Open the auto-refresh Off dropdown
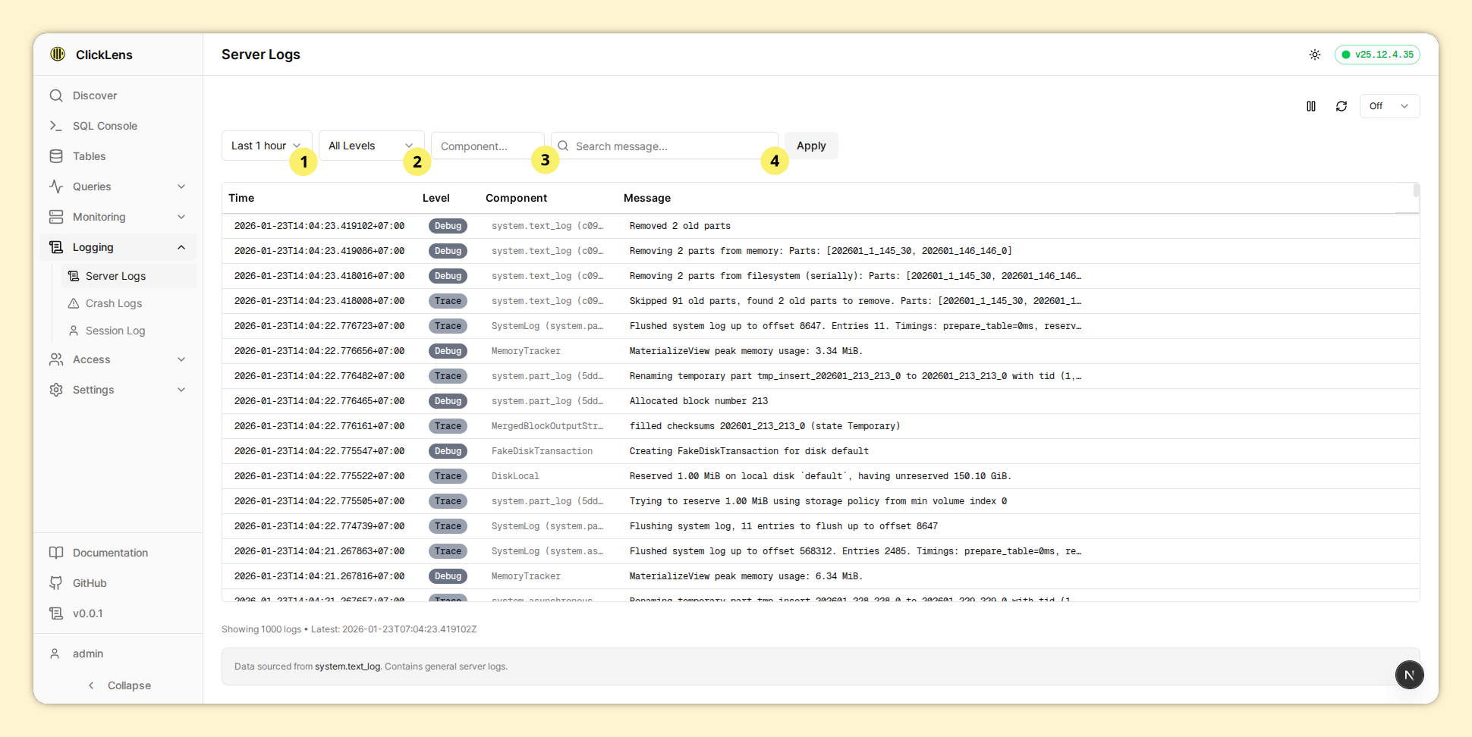1472x737 pixels. coord(1389,106)
